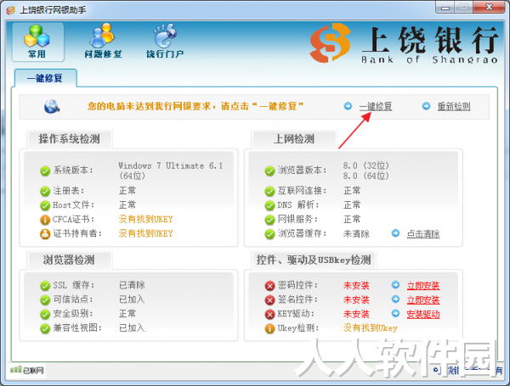Click the arrow icon beside 一键修复

click(x=348, y=106)
